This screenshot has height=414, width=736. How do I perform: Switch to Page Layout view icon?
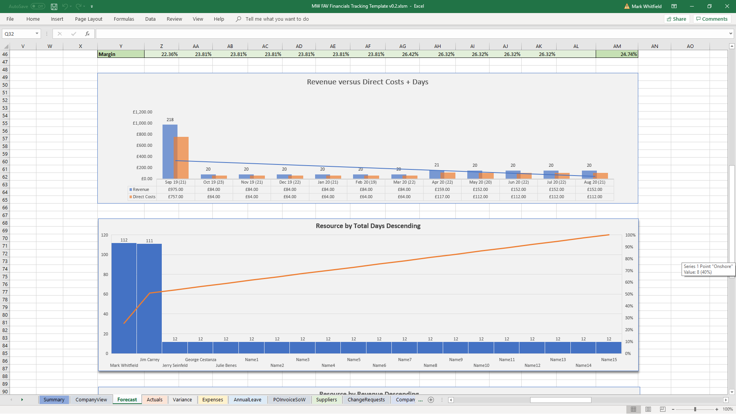pos(648,409)
